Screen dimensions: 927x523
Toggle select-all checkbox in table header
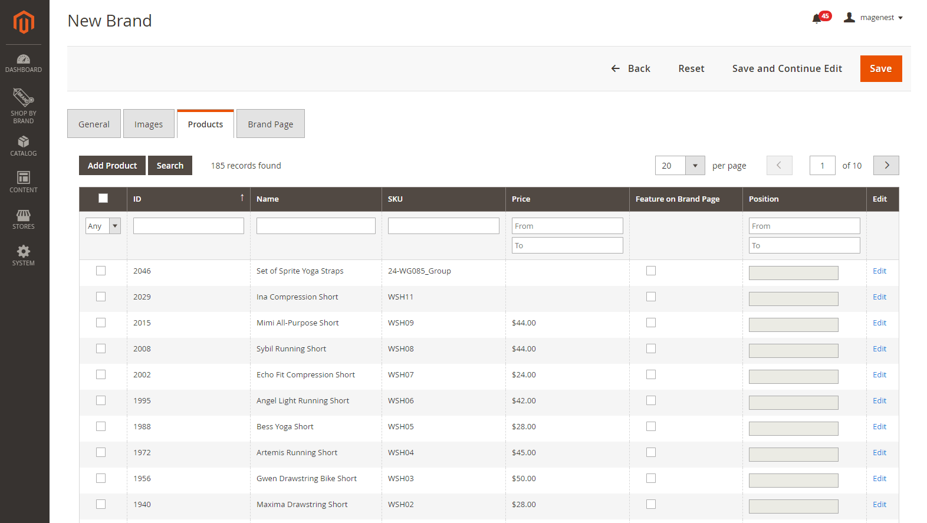(x=103, y=198)
